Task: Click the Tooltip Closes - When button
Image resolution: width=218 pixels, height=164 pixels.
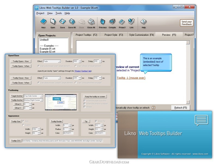Action: [21, 83]
